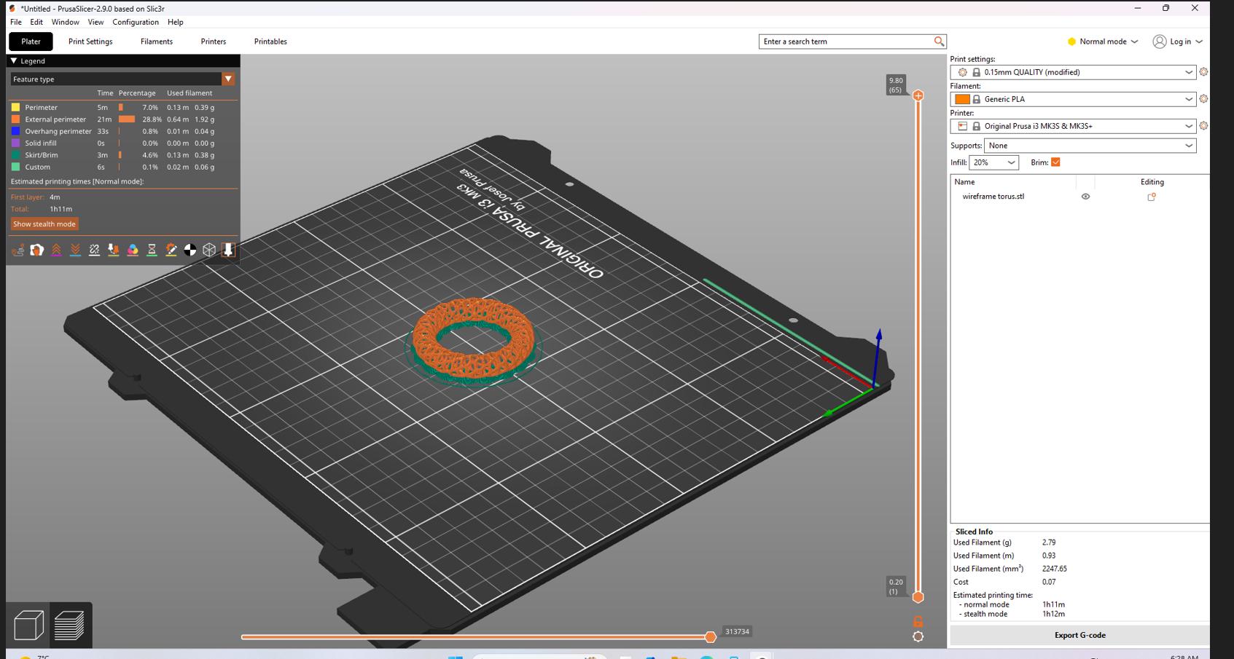Click vertical layer slider bottom thumb
Image resolution: width=1234 pixels, height=659 pixels.
pyautogui.click(x=918, y=597)
